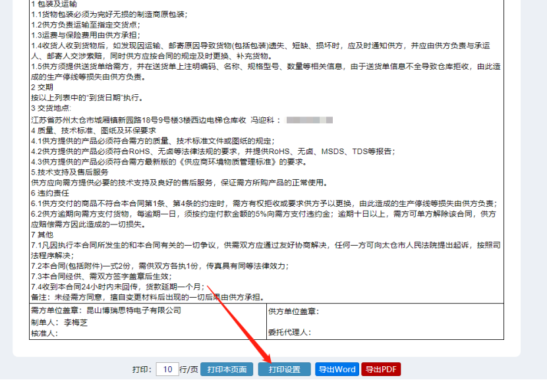
Task: Click the 委托代理人 field
Action: point(290,333)
